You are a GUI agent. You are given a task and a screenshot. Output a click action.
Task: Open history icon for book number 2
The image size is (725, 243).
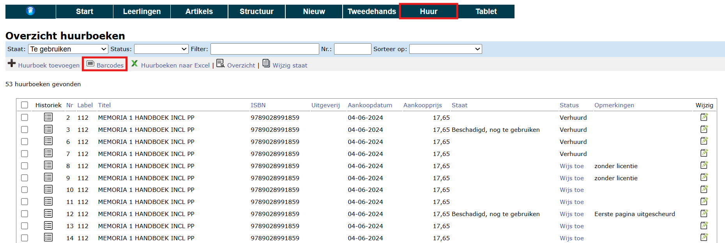pos(48,117)
